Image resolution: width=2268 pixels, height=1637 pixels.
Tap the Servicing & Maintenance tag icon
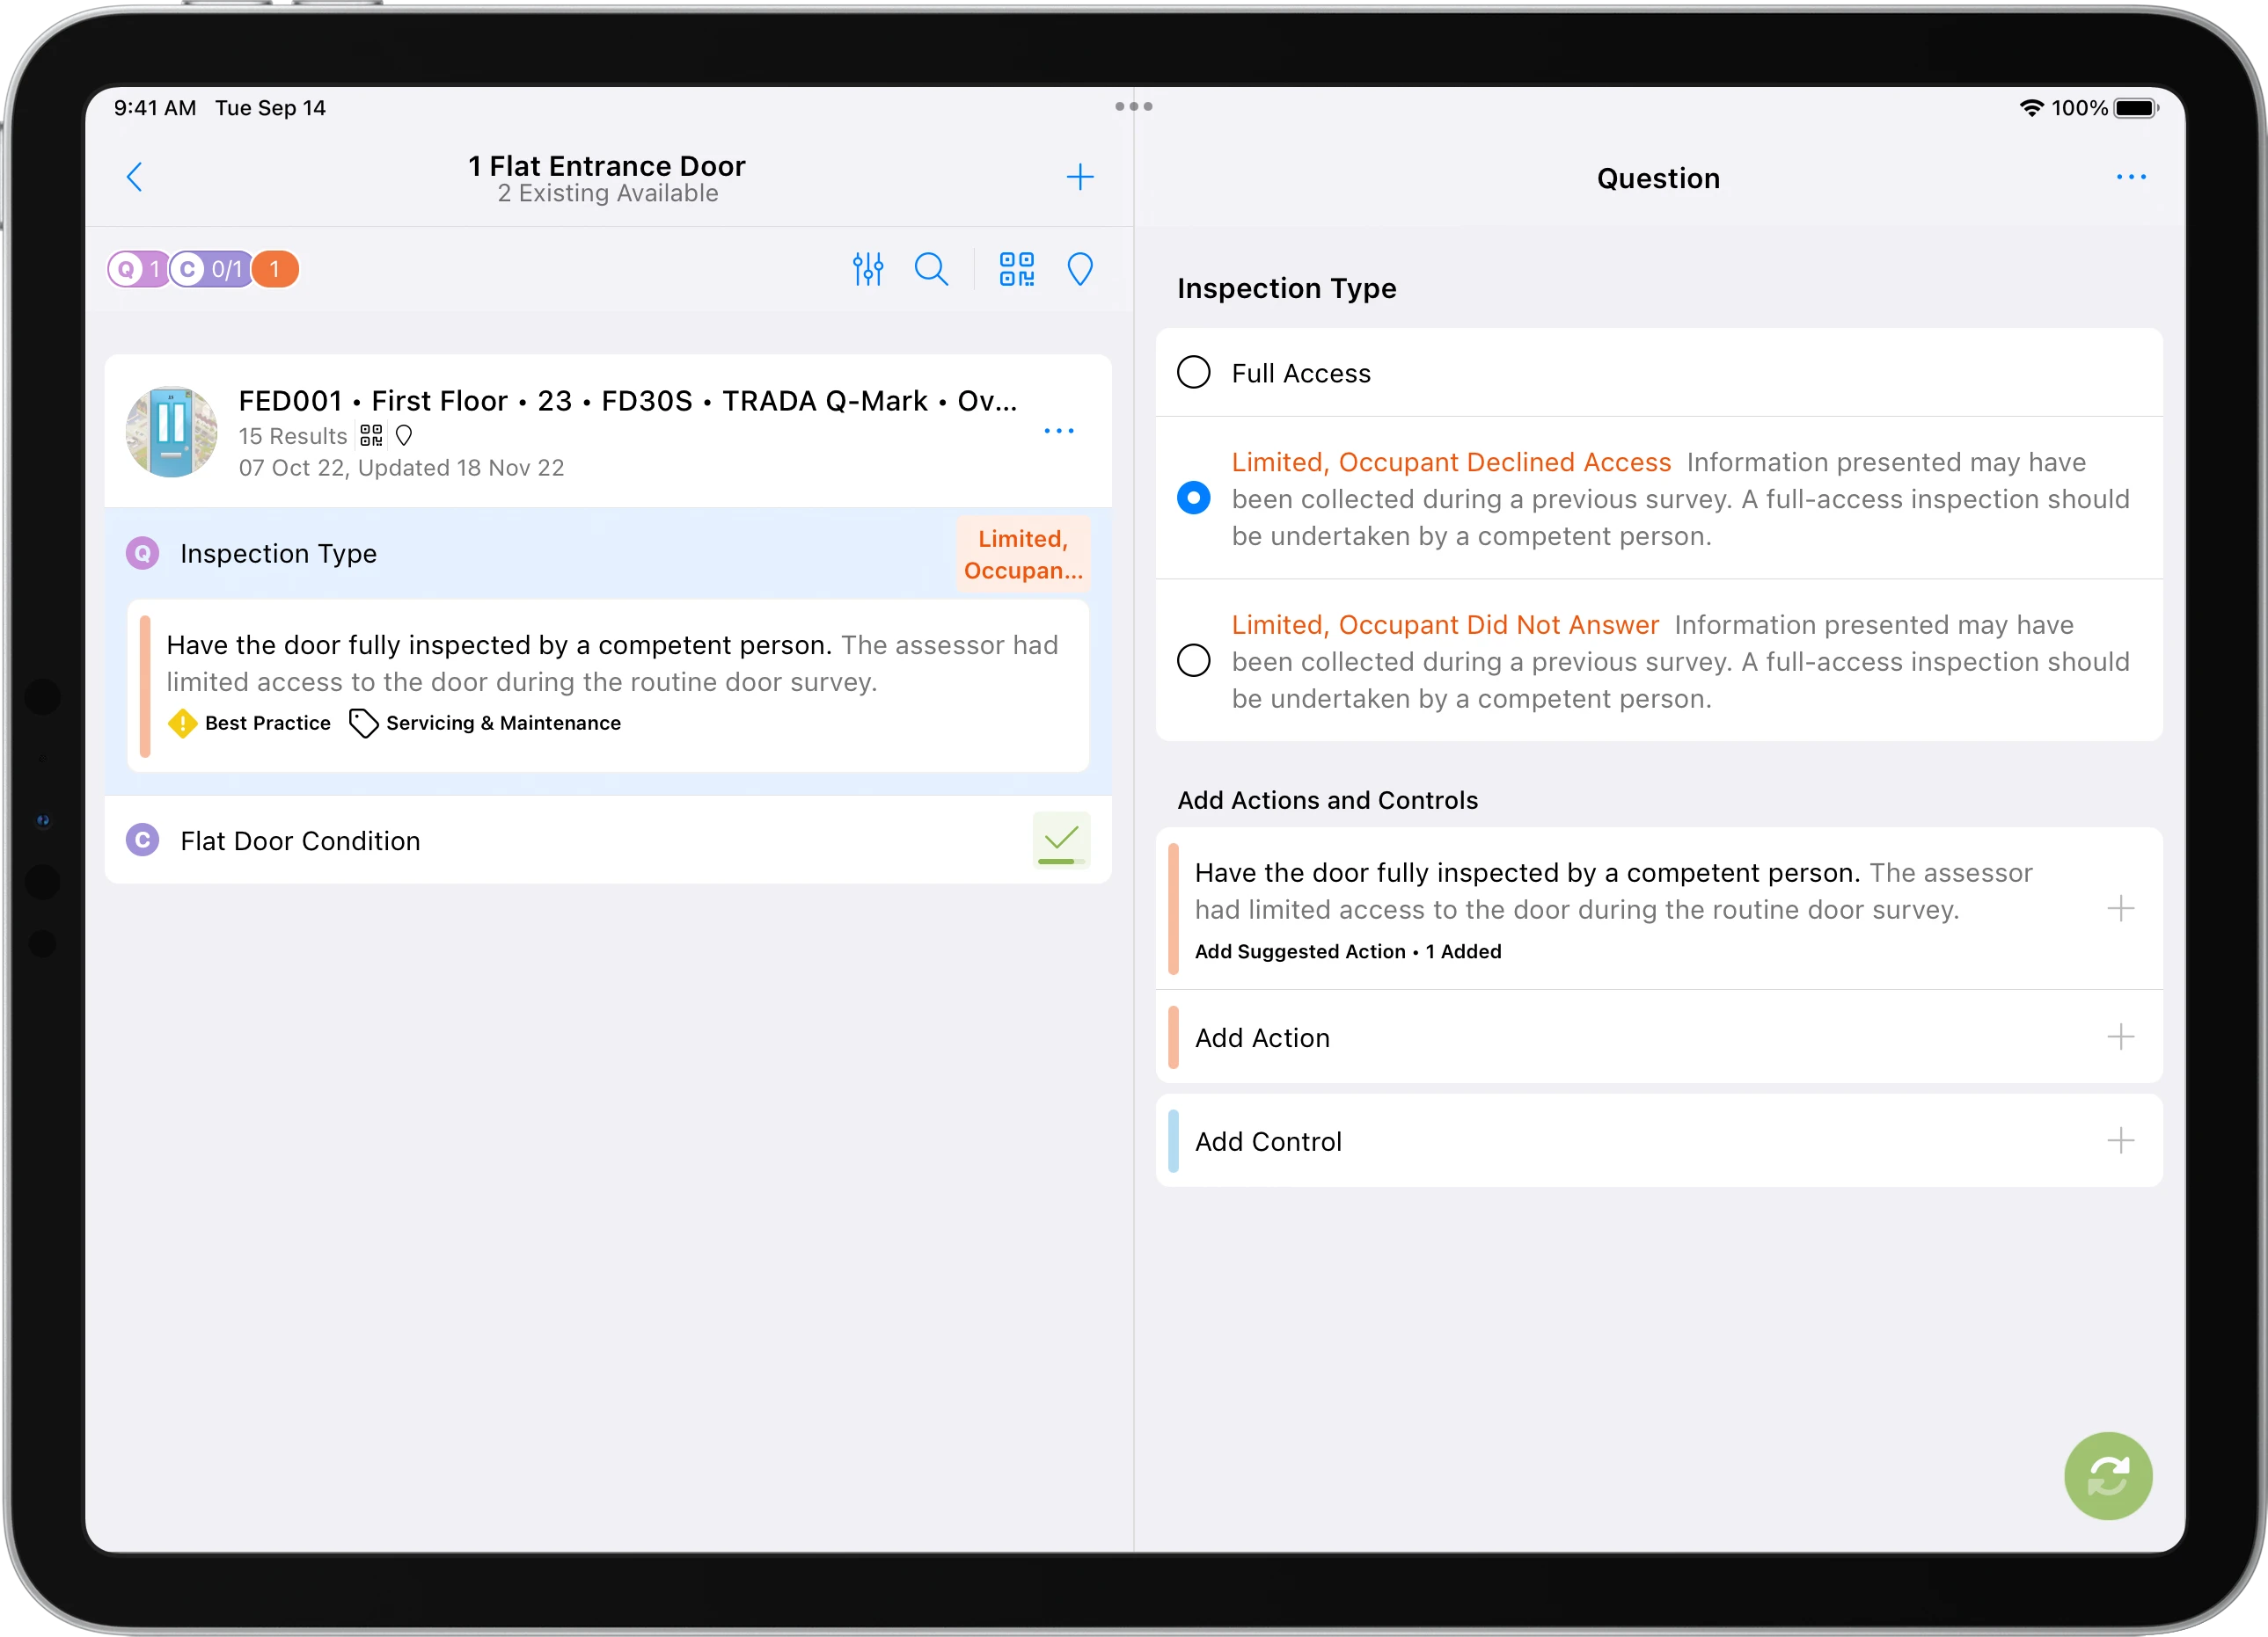(363, 723)
